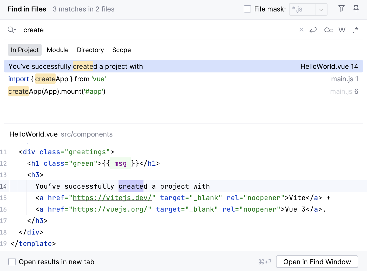Pin the Find in Files window
This screenshot has width=367, height=271.
coord(356,9)
